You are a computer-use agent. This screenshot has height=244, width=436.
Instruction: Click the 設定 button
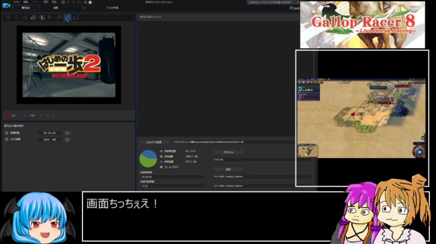pos(228,169)
